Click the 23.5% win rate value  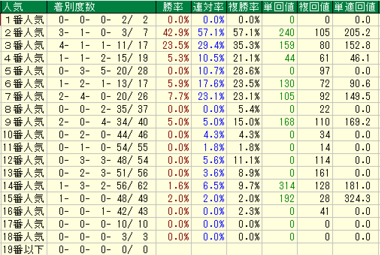[x=176, y=45]
